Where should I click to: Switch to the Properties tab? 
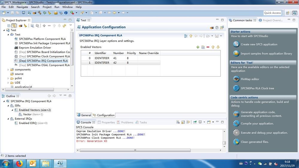[x=106, y=122]
